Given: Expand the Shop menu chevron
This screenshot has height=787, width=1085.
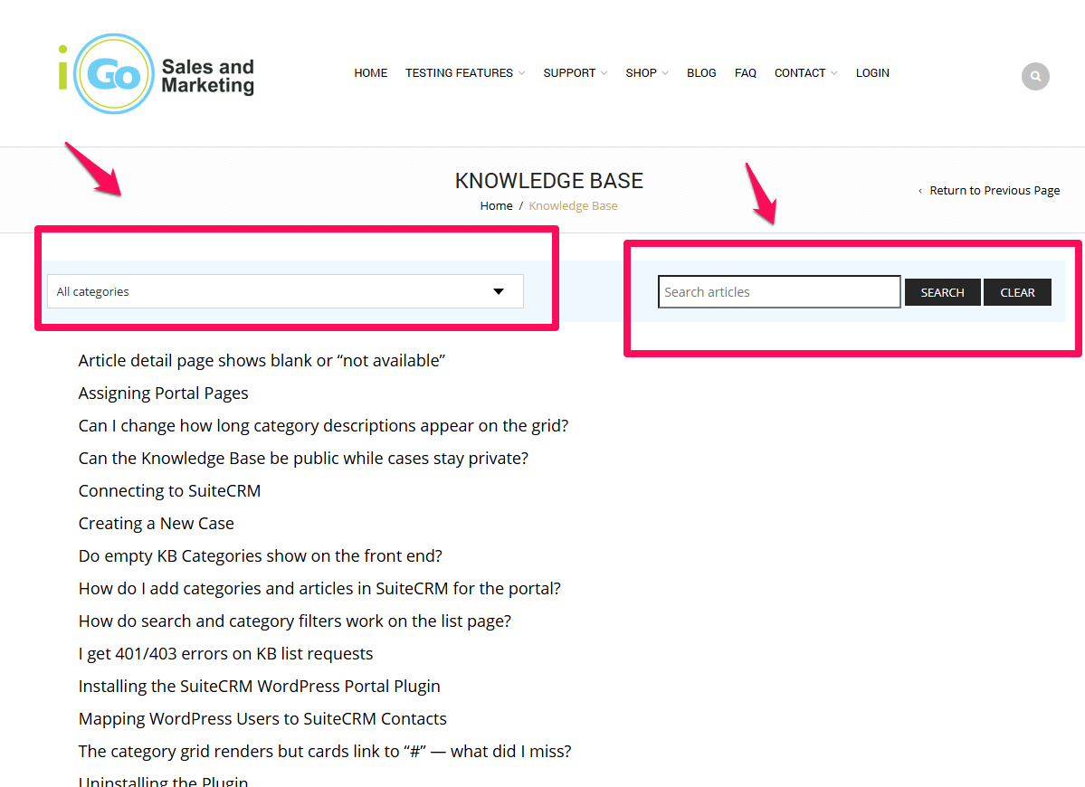Looking at the screenshot, I should coord(665,73).
